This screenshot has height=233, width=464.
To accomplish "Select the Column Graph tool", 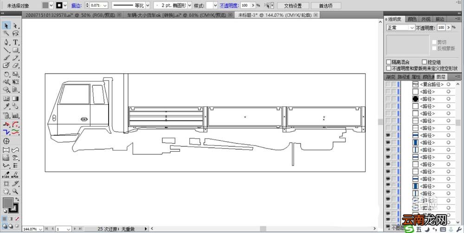I will pos(15,115).
